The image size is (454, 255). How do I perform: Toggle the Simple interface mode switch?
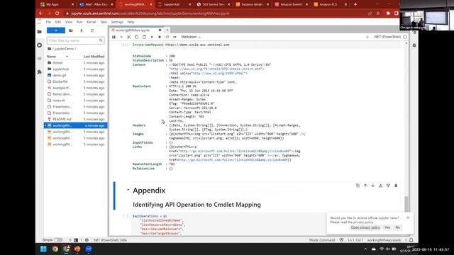(58, 240)
